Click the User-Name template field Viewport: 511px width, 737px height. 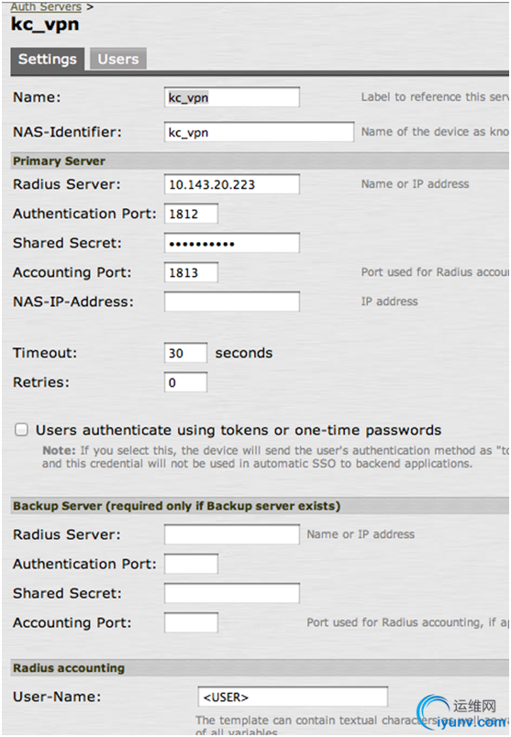[293, 697]
